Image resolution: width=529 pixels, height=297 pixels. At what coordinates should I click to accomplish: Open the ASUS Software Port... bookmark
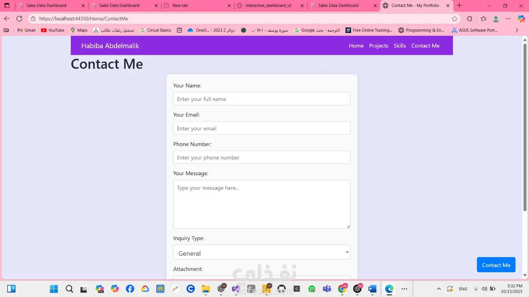coord(475,30)
